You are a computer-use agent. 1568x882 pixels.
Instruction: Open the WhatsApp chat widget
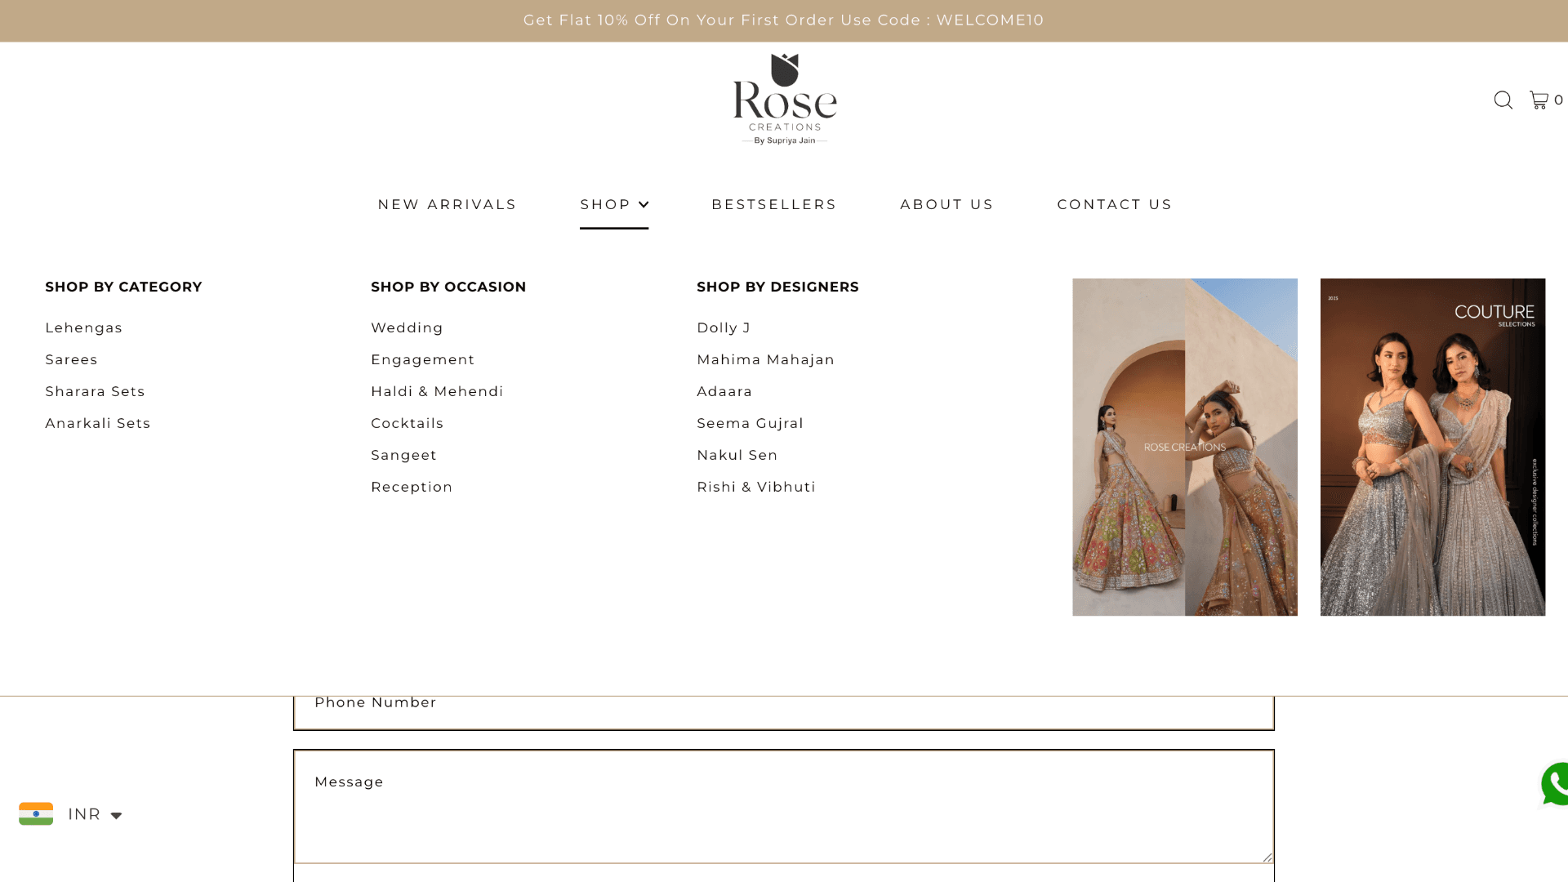[x=1552, y=784]
